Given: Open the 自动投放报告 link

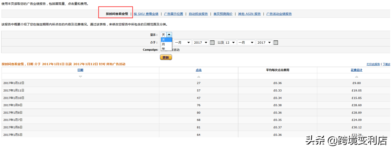Looking at the screenshot, I should 198,14.
